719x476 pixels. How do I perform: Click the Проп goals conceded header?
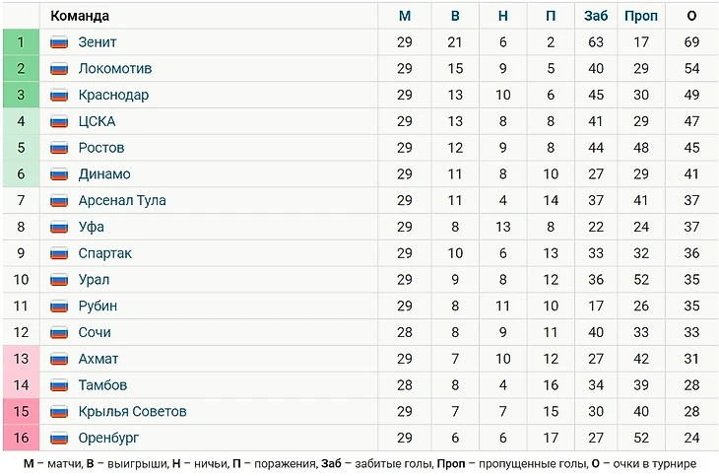coord(641,16)
